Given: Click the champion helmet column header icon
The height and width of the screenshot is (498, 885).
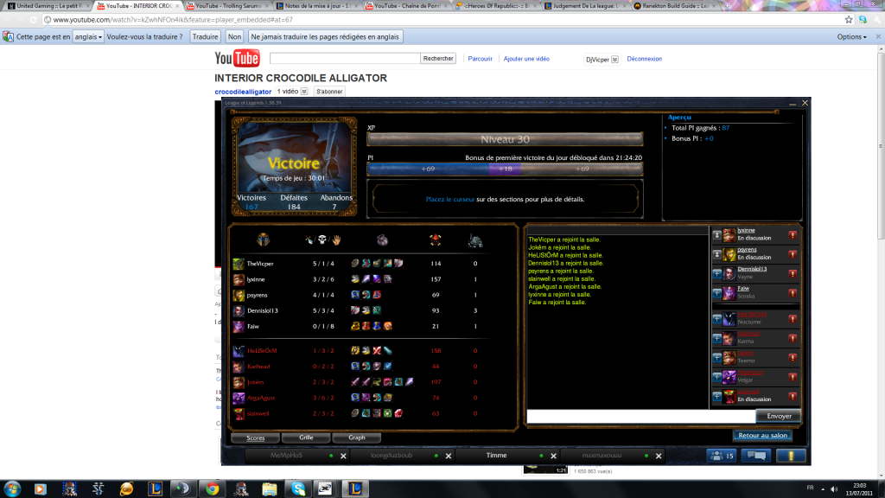Looking at the screenshot, I should pos(263,239).
